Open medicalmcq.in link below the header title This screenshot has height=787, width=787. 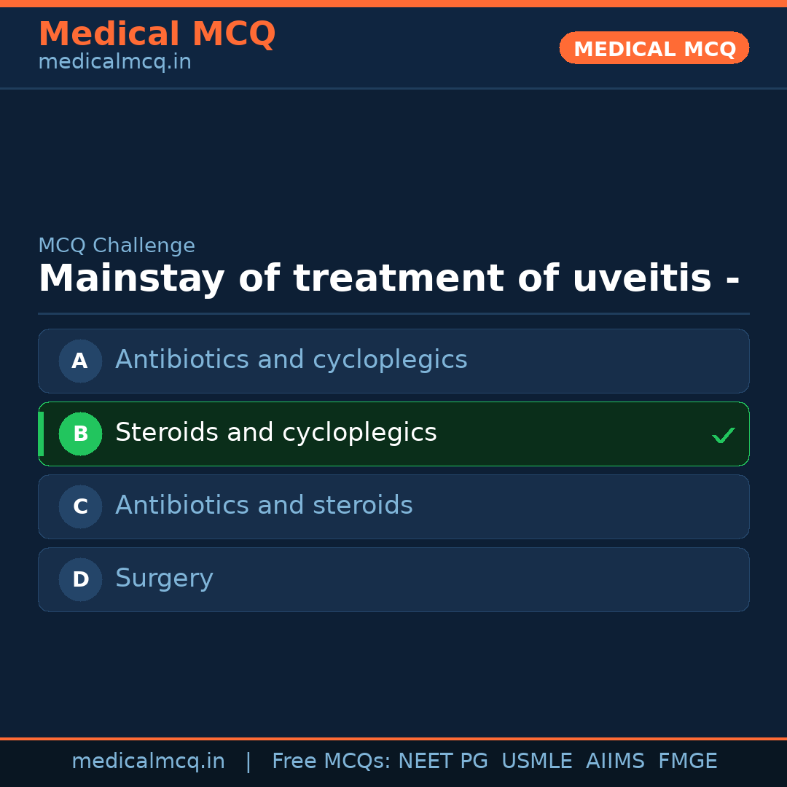click(x=114, y=63)
